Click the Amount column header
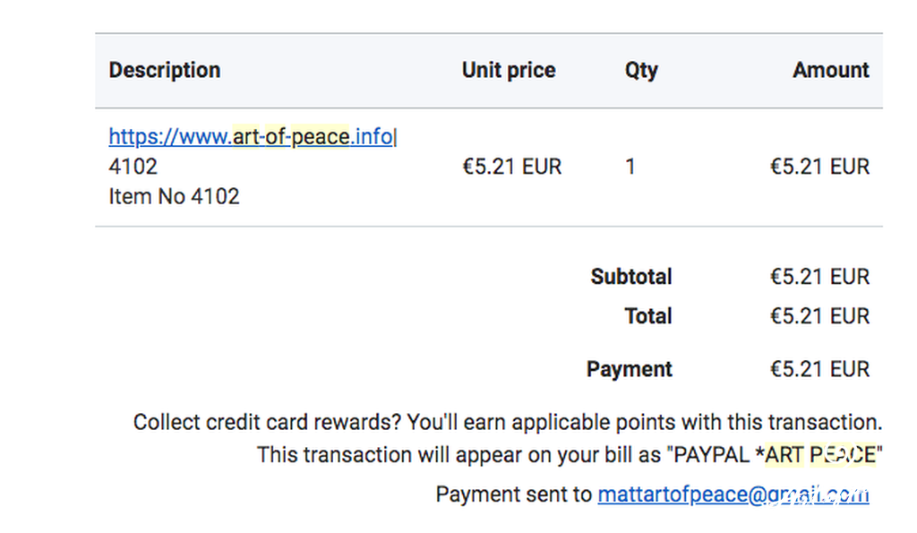917x533 pixels. click(x=830, y=70)
